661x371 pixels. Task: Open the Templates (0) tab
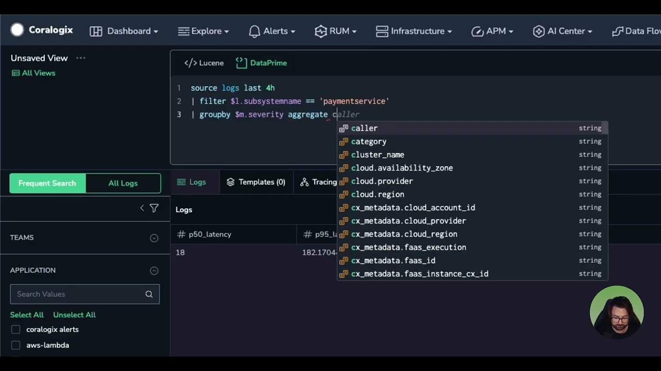[256, 182]
